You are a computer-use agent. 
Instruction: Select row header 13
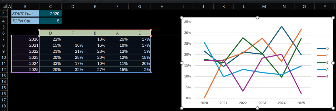(x=4, y=76)
